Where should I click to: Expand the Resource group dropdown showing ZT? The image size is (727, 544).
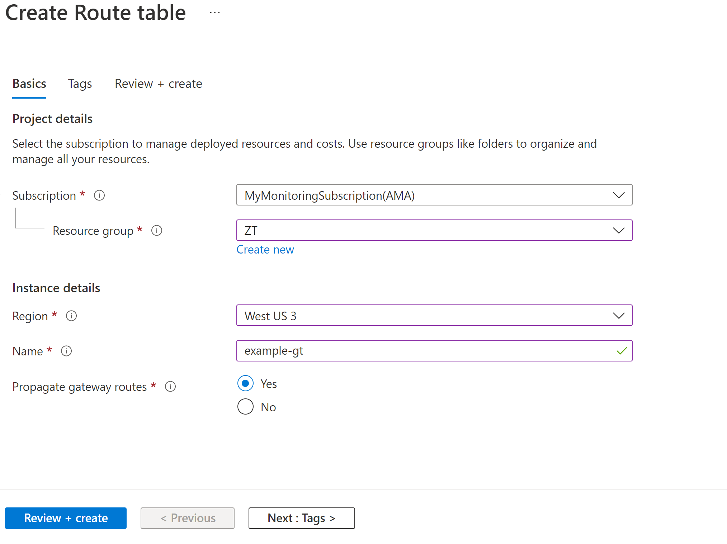click(434, 230)
